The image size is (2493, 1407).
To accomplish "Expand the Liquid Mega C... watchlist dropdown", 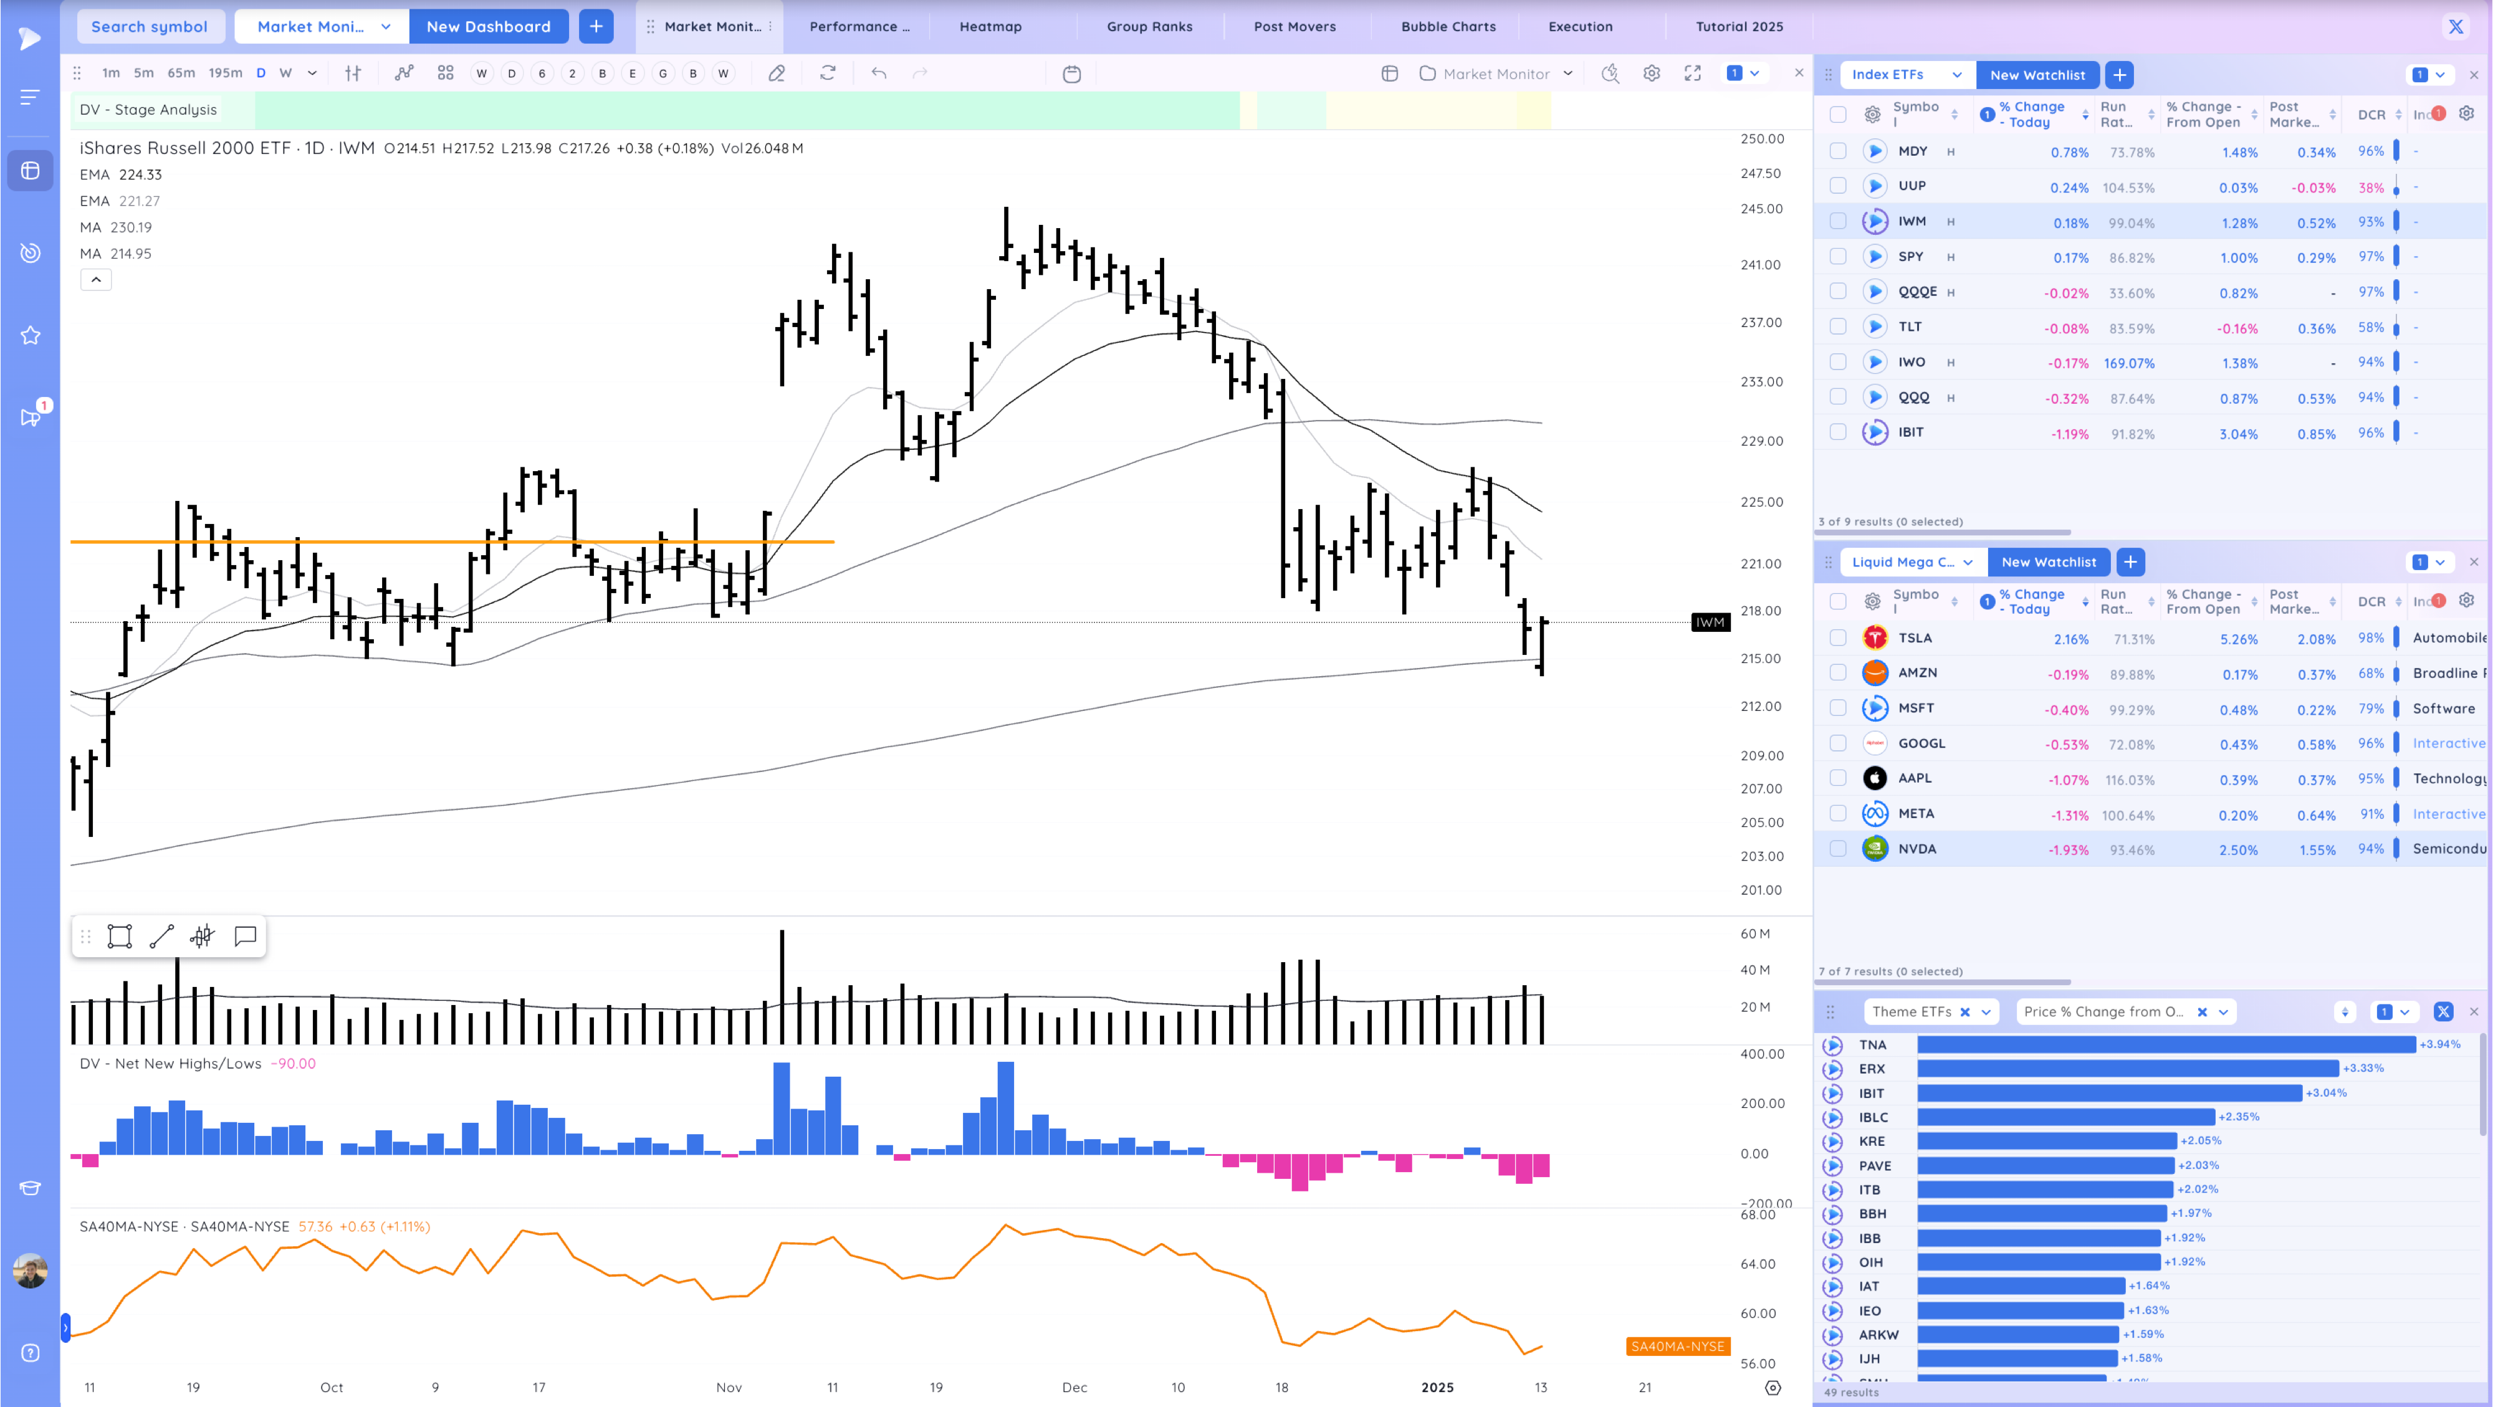I will 1912,562.
